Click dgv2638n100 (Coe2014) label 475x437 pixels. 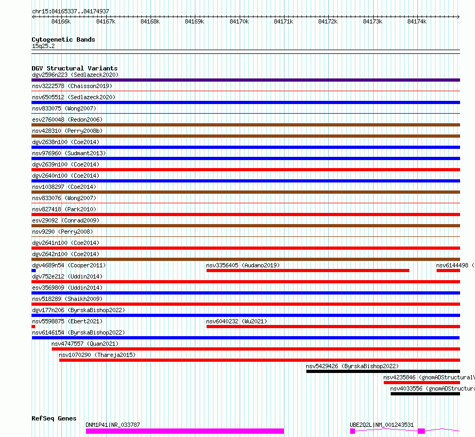66,142
